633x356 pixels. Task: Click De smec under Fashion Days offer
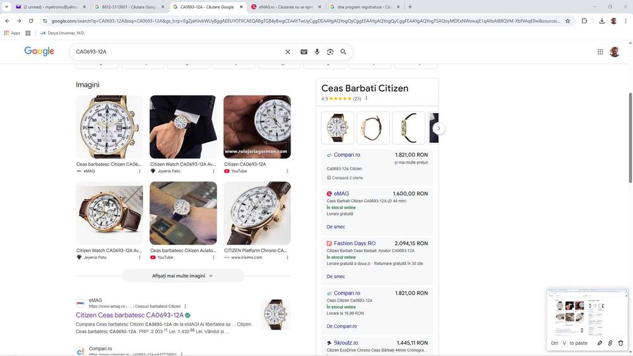335,276
